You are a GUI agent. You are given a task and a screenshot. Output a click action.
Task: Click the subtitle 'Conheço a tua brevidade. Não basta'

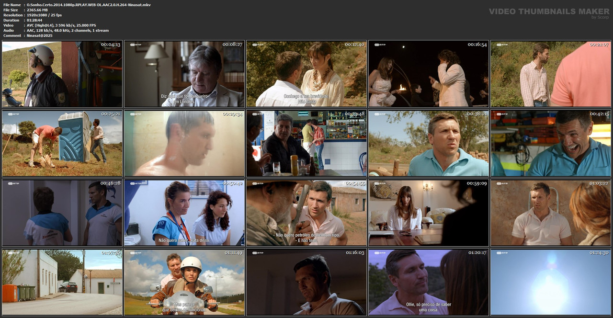(x=306, y=99)
